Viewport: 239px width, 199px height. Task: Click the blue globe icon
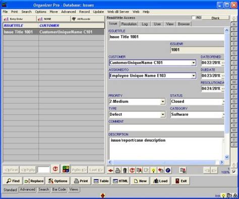click(168, 170)
